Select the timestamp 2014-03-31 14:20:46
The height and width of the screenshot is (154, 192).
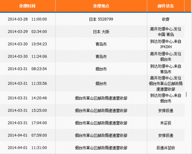(27, 98)
